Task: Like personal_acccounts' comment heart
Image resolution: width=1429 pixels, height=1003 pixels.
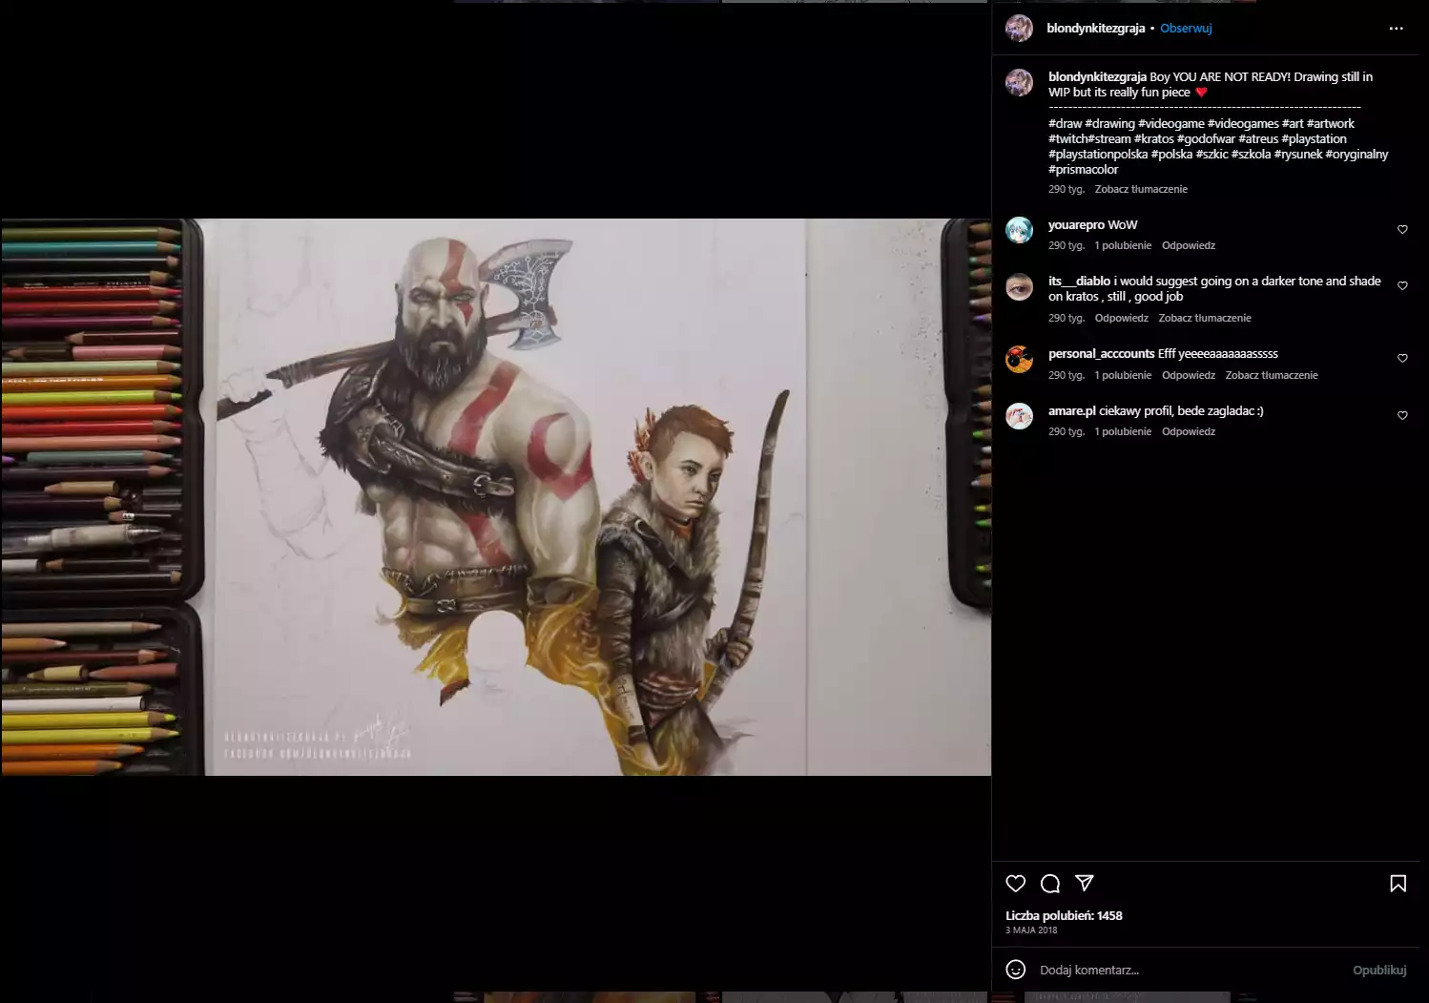Action: (x=1402, y=359)
